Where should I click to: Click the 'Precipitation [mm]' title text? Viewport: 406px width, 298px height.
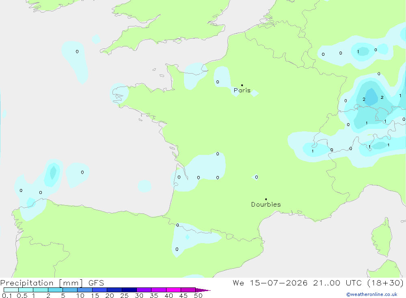(41, 283)
